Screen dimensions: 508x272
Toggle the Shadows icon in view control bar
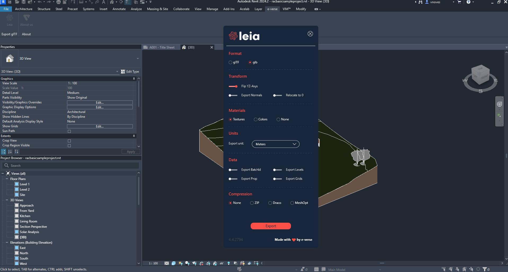point(187,263)
